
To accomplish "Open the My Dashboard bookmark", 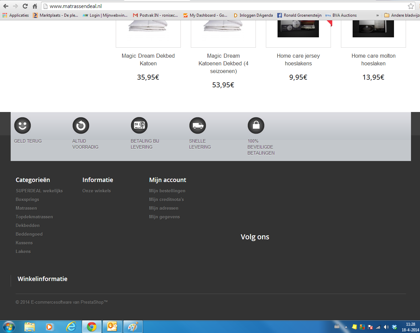I will pyautogui.click(x=205, y=15).
